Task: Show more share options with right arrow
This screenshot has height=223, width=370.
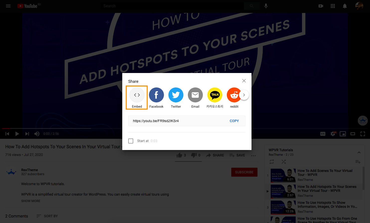Action: (x=244, y=95)
